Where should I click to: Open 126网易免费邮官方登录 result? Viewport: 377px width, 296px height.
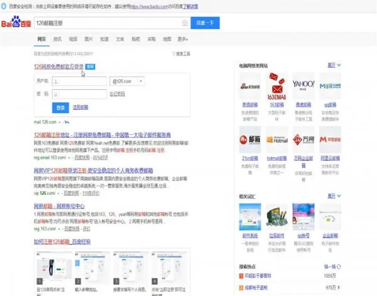58,67
